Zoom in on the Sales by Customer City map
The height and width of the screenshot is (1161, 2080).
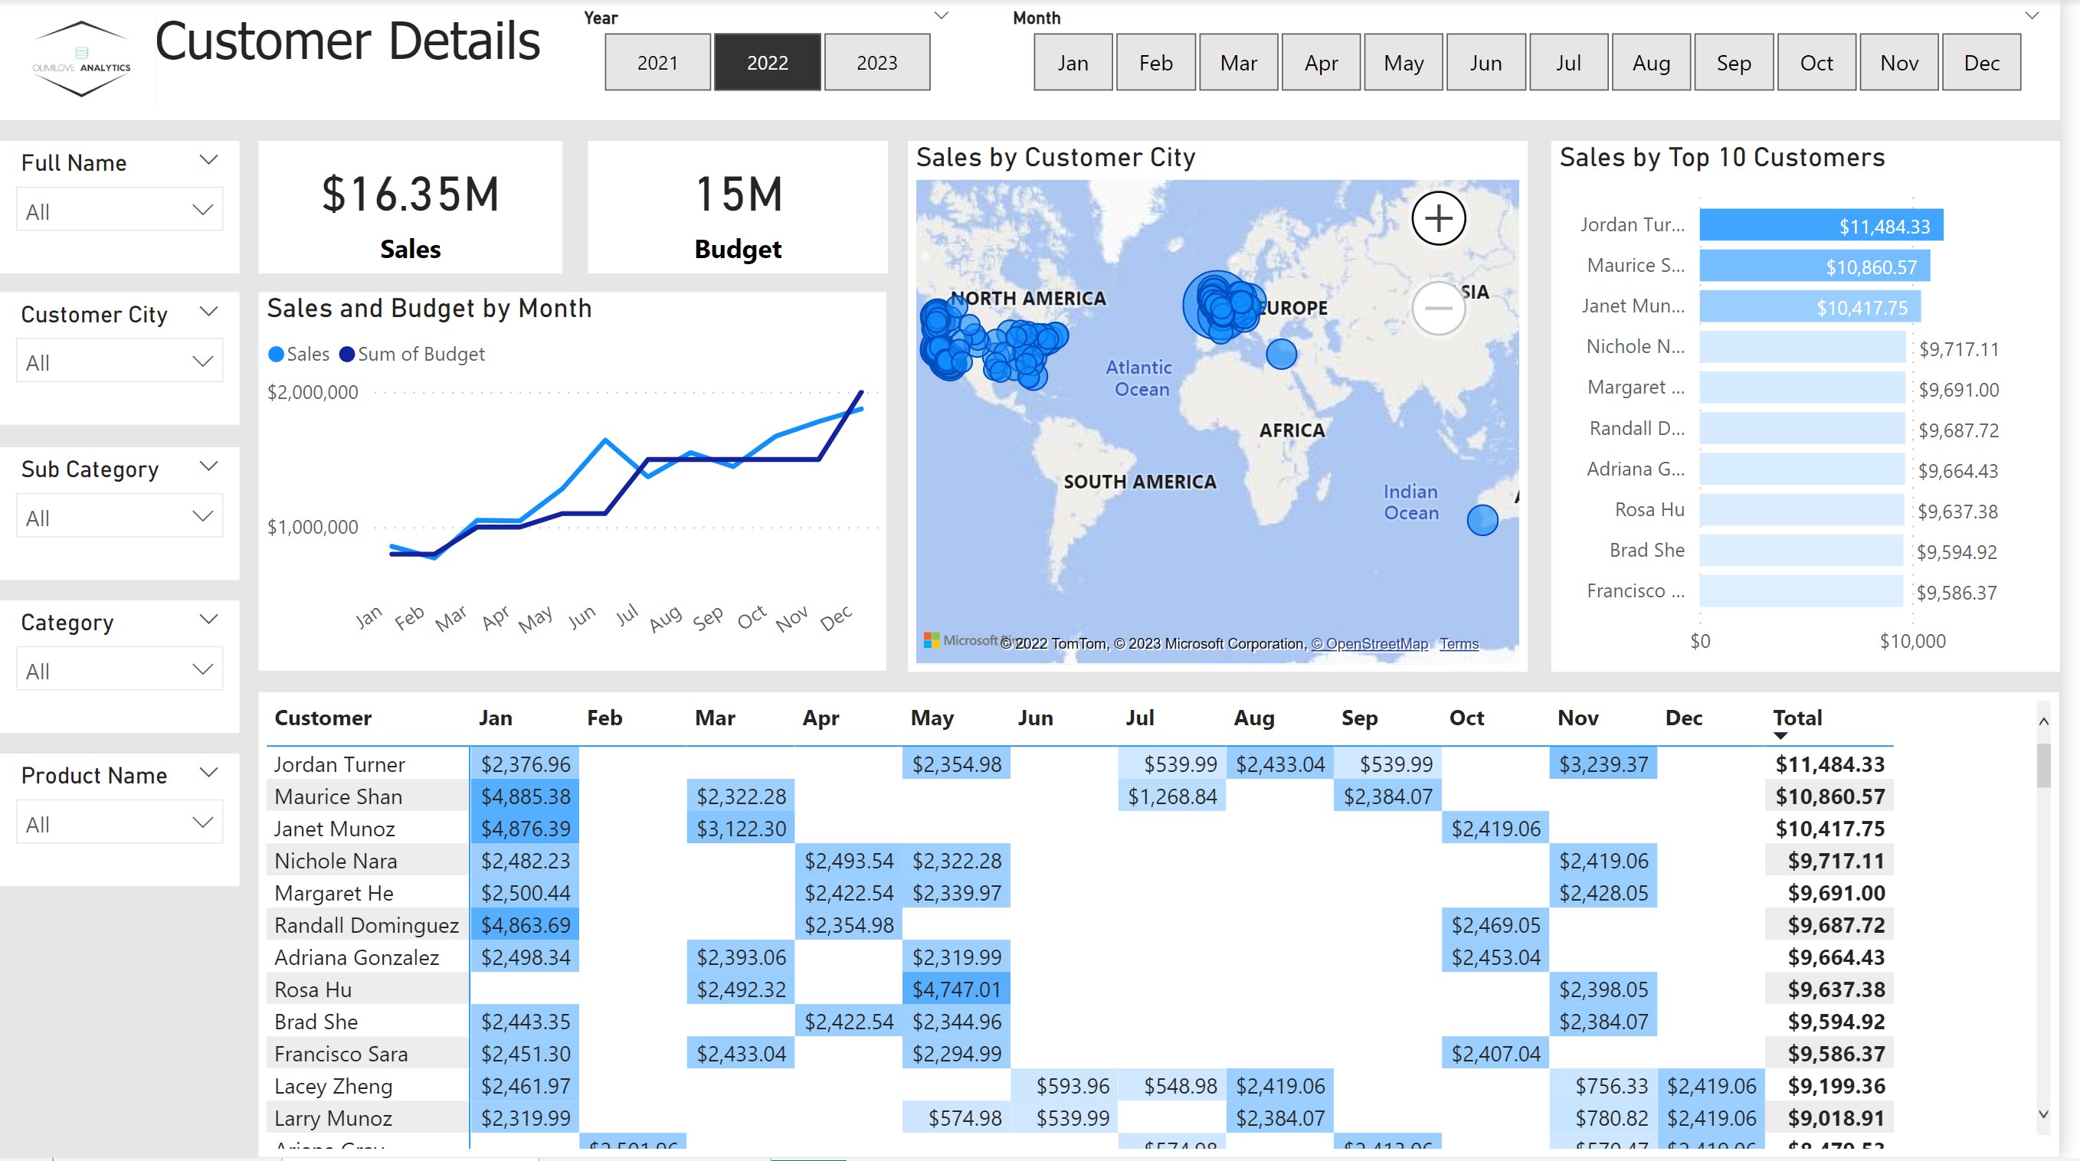coord(1438,217)
